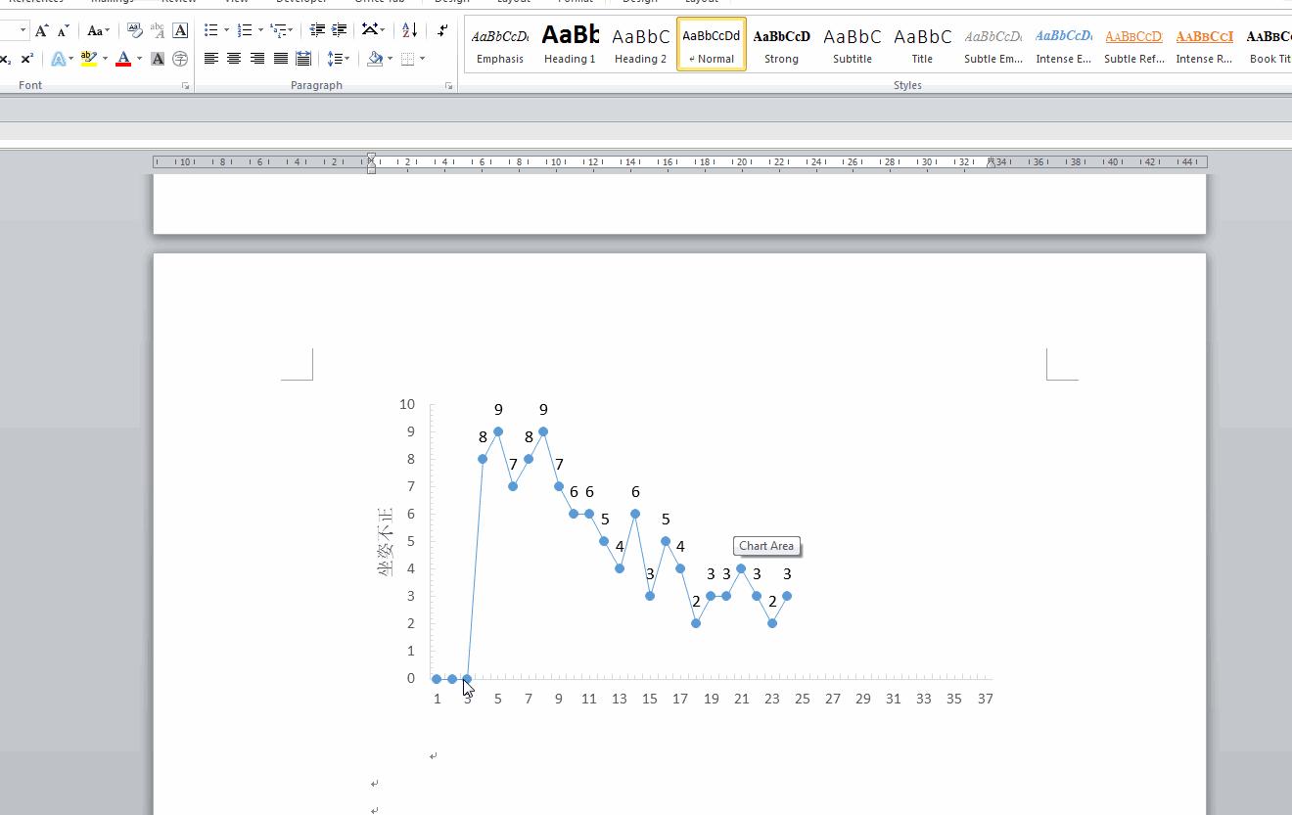
Task: Apply the Title style
Action: tap(922, 44)
